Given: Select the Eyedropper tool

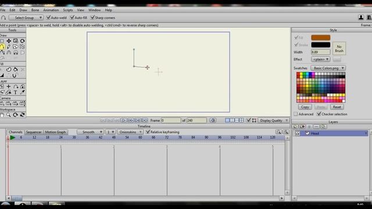Looking at the screenshot, I should pyautogui.click(x=23, y=92).
